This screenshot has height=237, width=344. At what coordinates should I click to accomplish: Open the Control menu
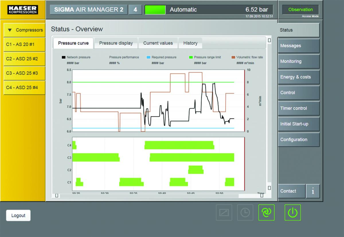click(x=298, y=93)
